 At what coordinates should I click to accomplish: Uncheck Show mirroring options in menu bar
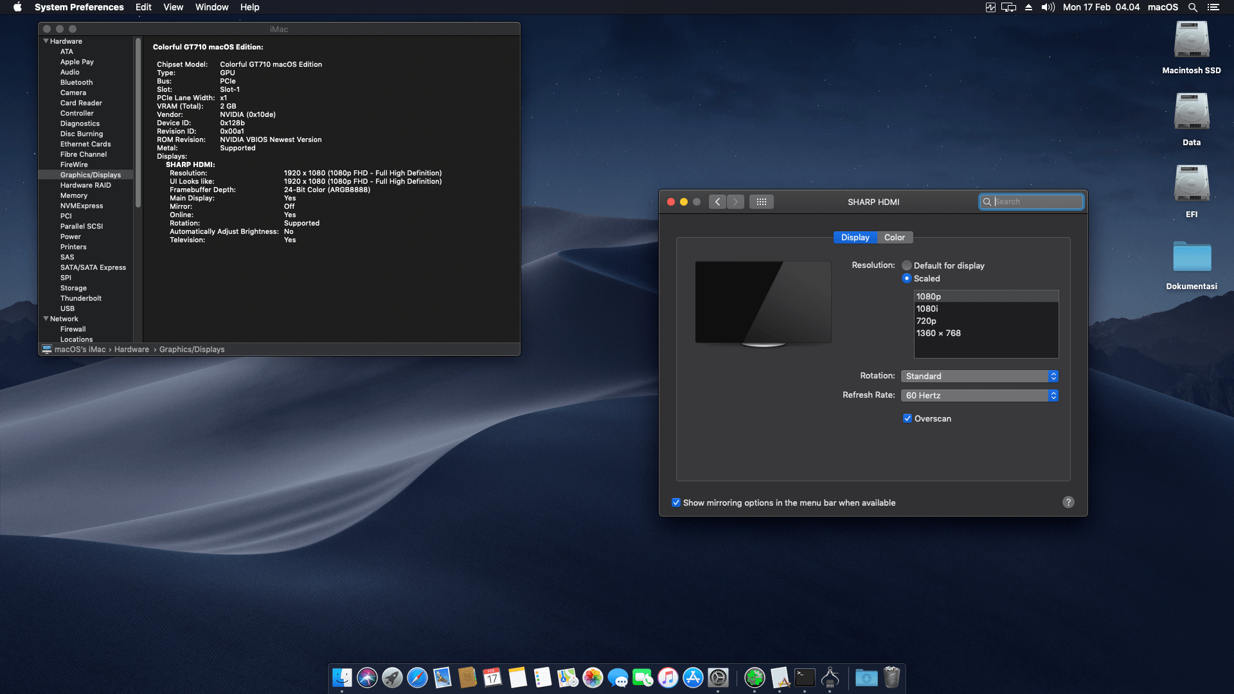pos(676,503)
